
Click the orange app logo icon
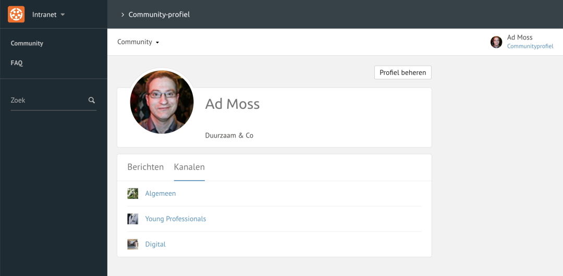[16, 15]
